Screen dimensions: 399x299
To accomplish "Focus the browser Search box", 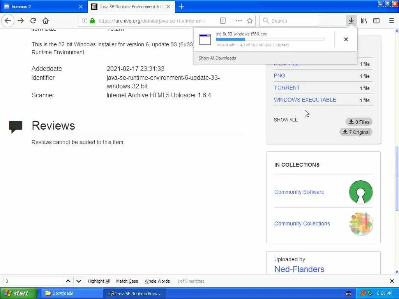I will 289,21.
